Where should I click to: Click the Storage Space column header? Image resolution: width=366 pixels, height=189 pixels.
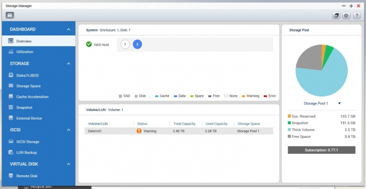[x=249, y=124]
